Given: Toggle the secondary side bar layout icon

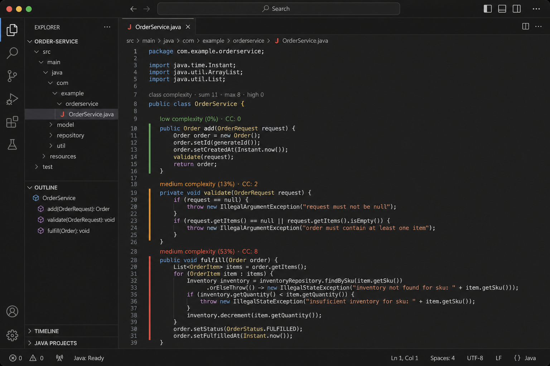Looking at the screenshot, I should pyautogui.click(x=517, y=9).
